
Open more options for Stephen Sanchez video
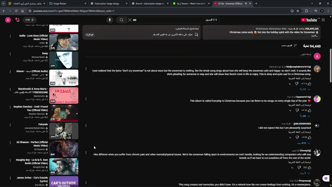pyautogui.click(x=10, y=107)
